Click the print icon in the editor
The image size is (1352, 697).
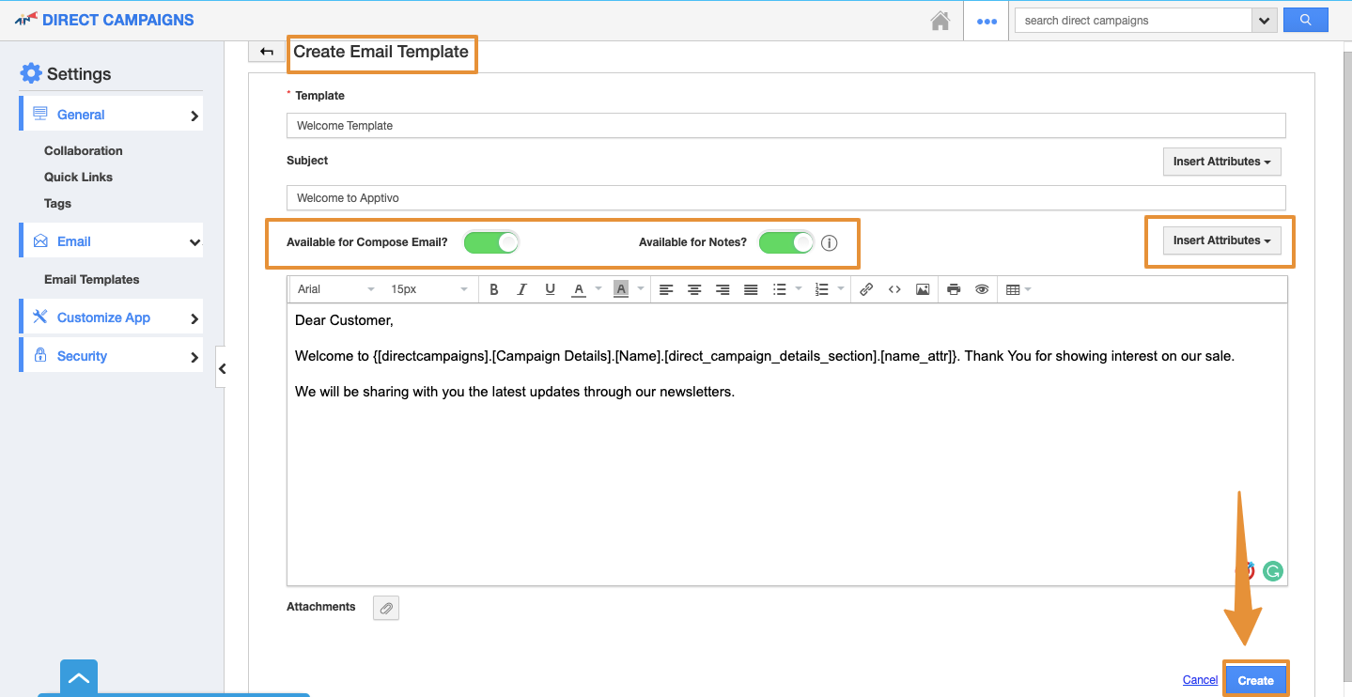pyautogui.click(x=953, y=288)
